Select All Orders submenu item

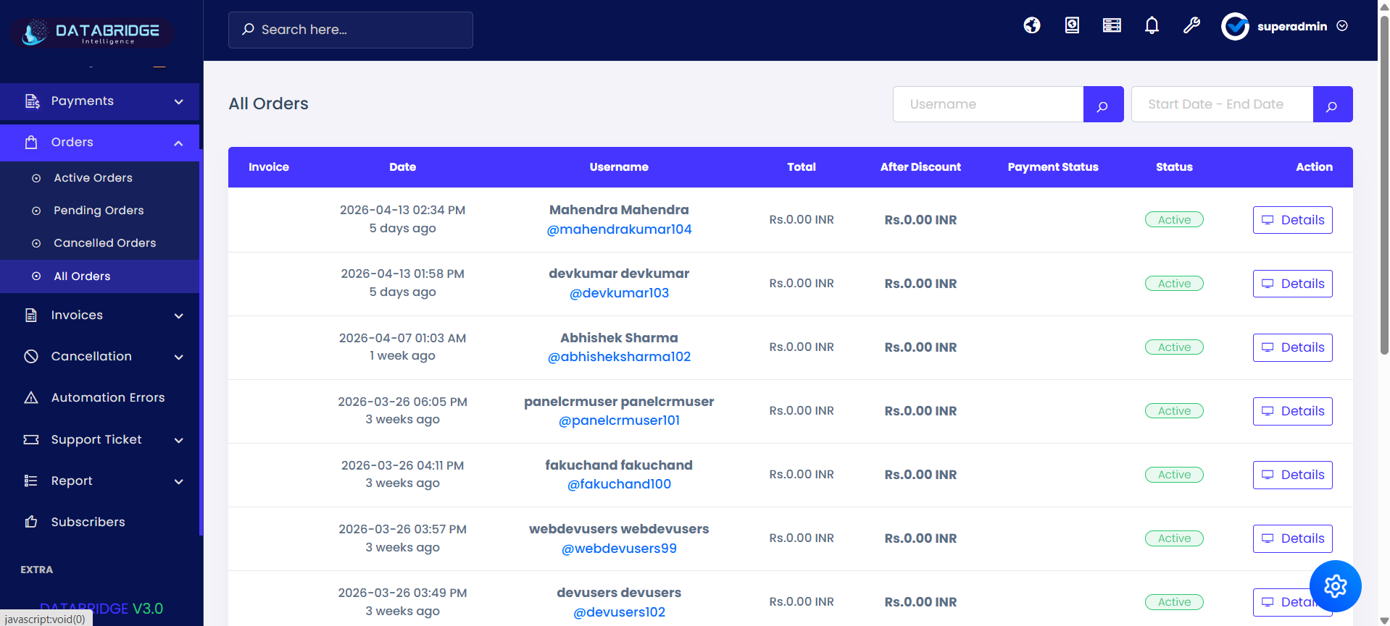(99, 276)
